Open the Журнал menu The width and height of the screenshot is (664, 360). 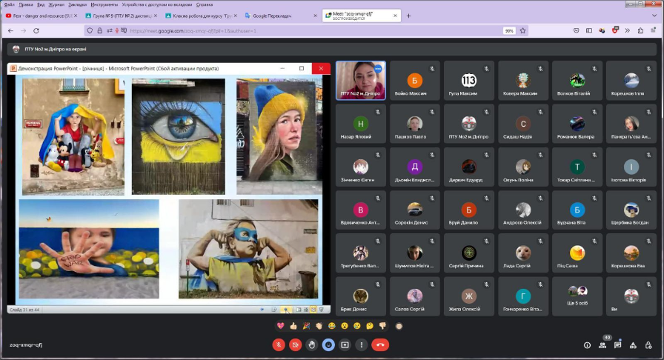(56, 4)
